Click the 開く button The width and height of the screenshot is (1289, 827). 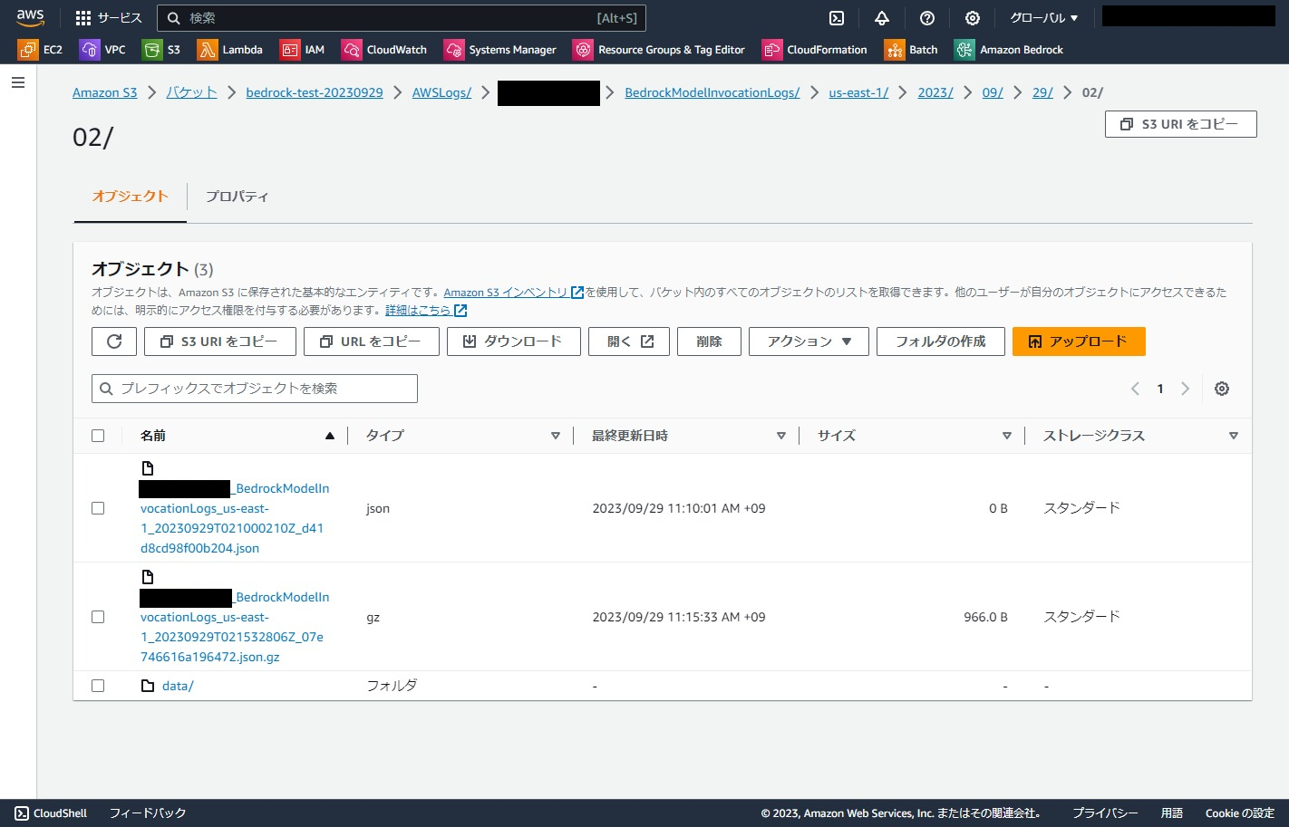pyautogui.click(x=629, y=341)
